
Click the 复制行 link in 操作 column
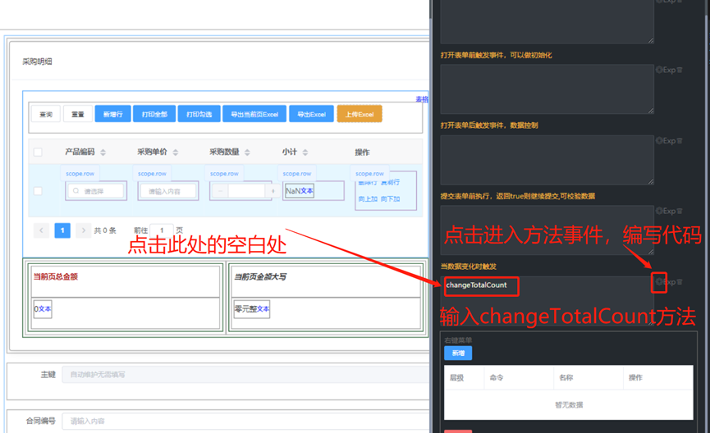pyautogui.click(x=390, y=182)
